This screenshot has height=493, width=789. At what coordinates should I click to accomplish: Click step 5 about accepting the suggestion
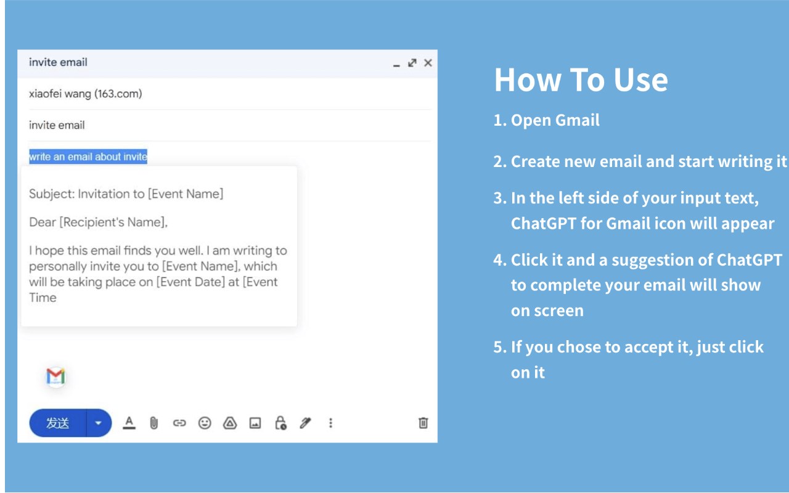coord(628,359)
